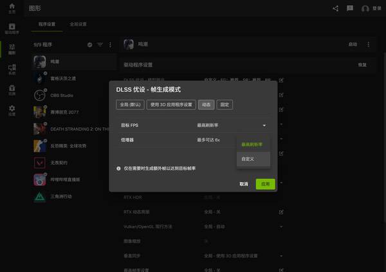Click 恢复 next to 驱动程序设置
The height and width of the screenshot is (272, 386).
[362, 65]
